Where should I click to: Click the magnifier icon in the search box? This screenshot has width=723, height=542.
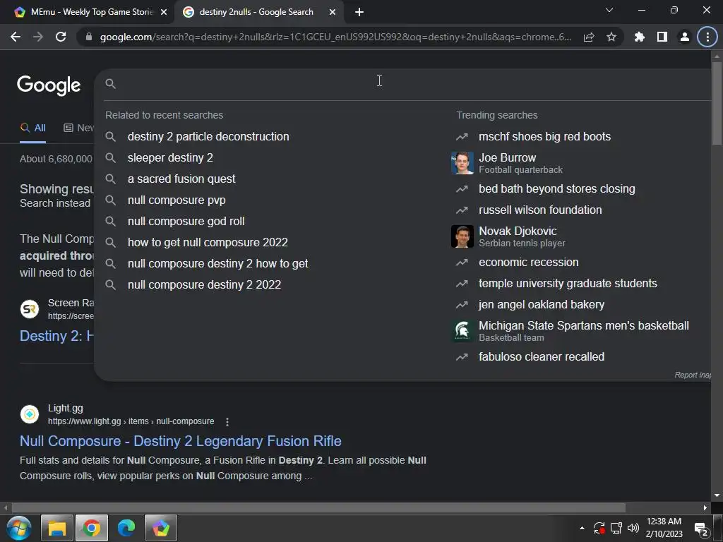coord(110,83)
